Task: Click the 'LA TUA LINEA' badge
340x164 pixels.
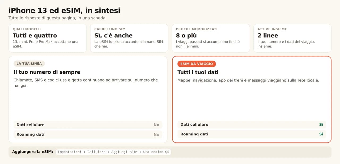Action: (x=29, y=63)
